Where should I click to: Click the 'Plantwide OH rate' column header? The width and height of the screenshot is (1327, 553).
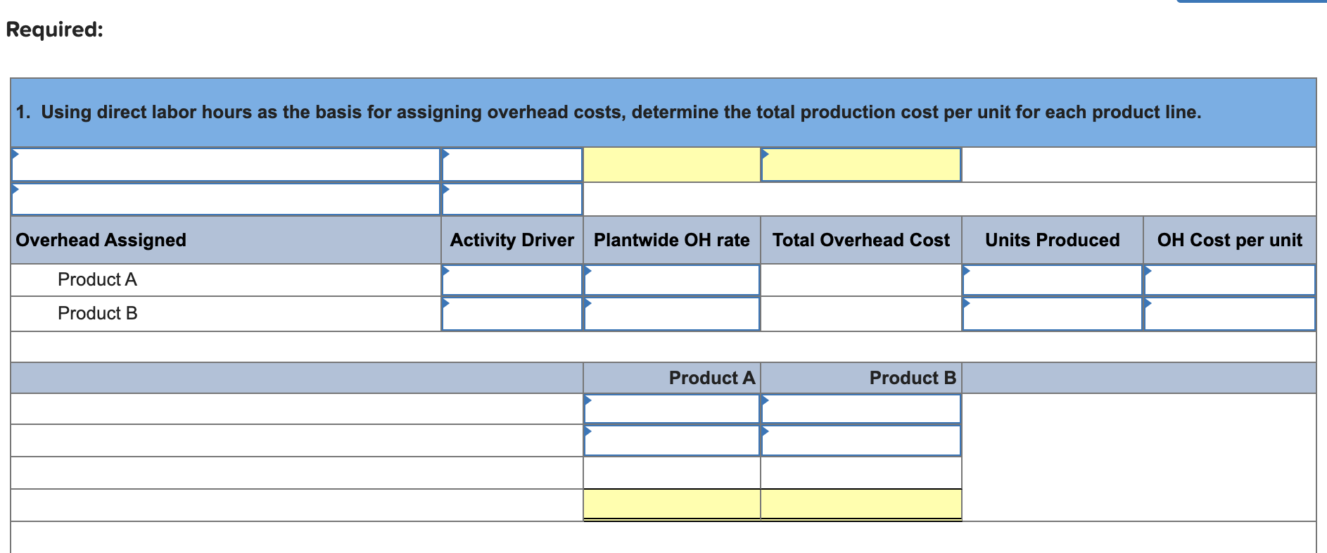pyautogui.click(x=672, y=240)
